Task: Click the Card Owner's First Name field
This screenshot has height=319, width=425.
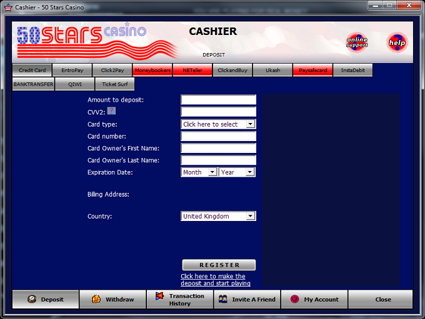Action: [x=219, y=148]
